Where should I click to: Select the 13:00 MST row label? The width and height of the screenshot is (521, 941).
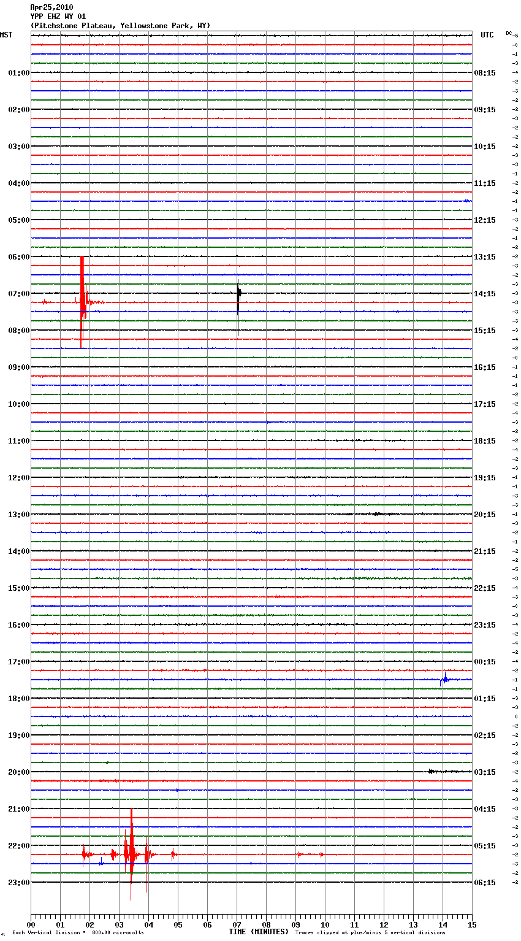point(19,515)
